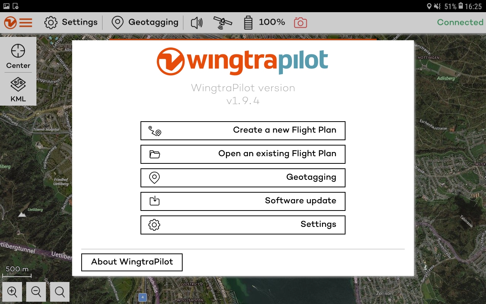Tap the location pin status bar icon

pyautogui.click(x=429, y=6)
